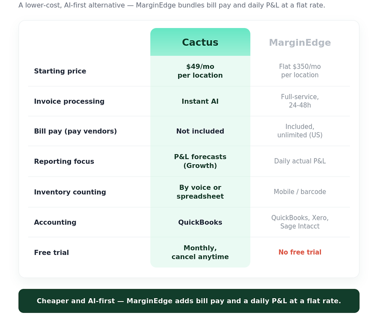Viewport: 378px width, 315px height.
Task: Click the Included, unlimited (US) cell
Action: coord(300,131)
